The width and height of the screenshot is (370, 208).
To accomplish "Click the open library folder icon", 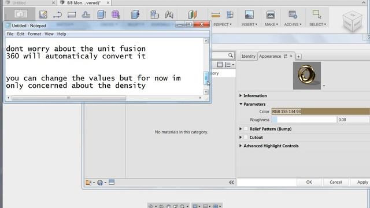I will (x=90, y=183).
